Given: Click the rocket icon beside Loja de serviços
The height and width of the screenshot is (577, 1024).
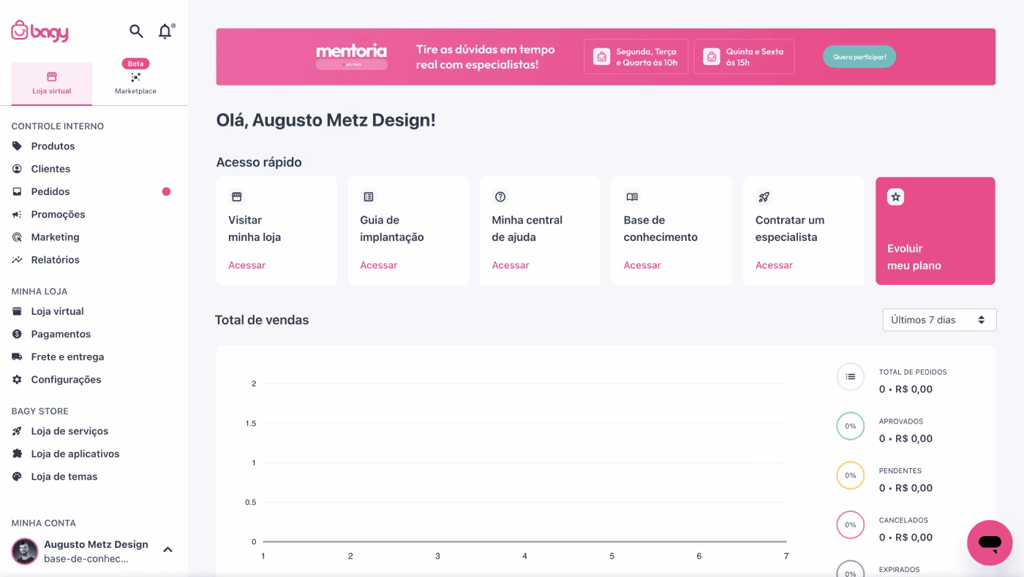Looking at the screenshot, I should (17, 431).
